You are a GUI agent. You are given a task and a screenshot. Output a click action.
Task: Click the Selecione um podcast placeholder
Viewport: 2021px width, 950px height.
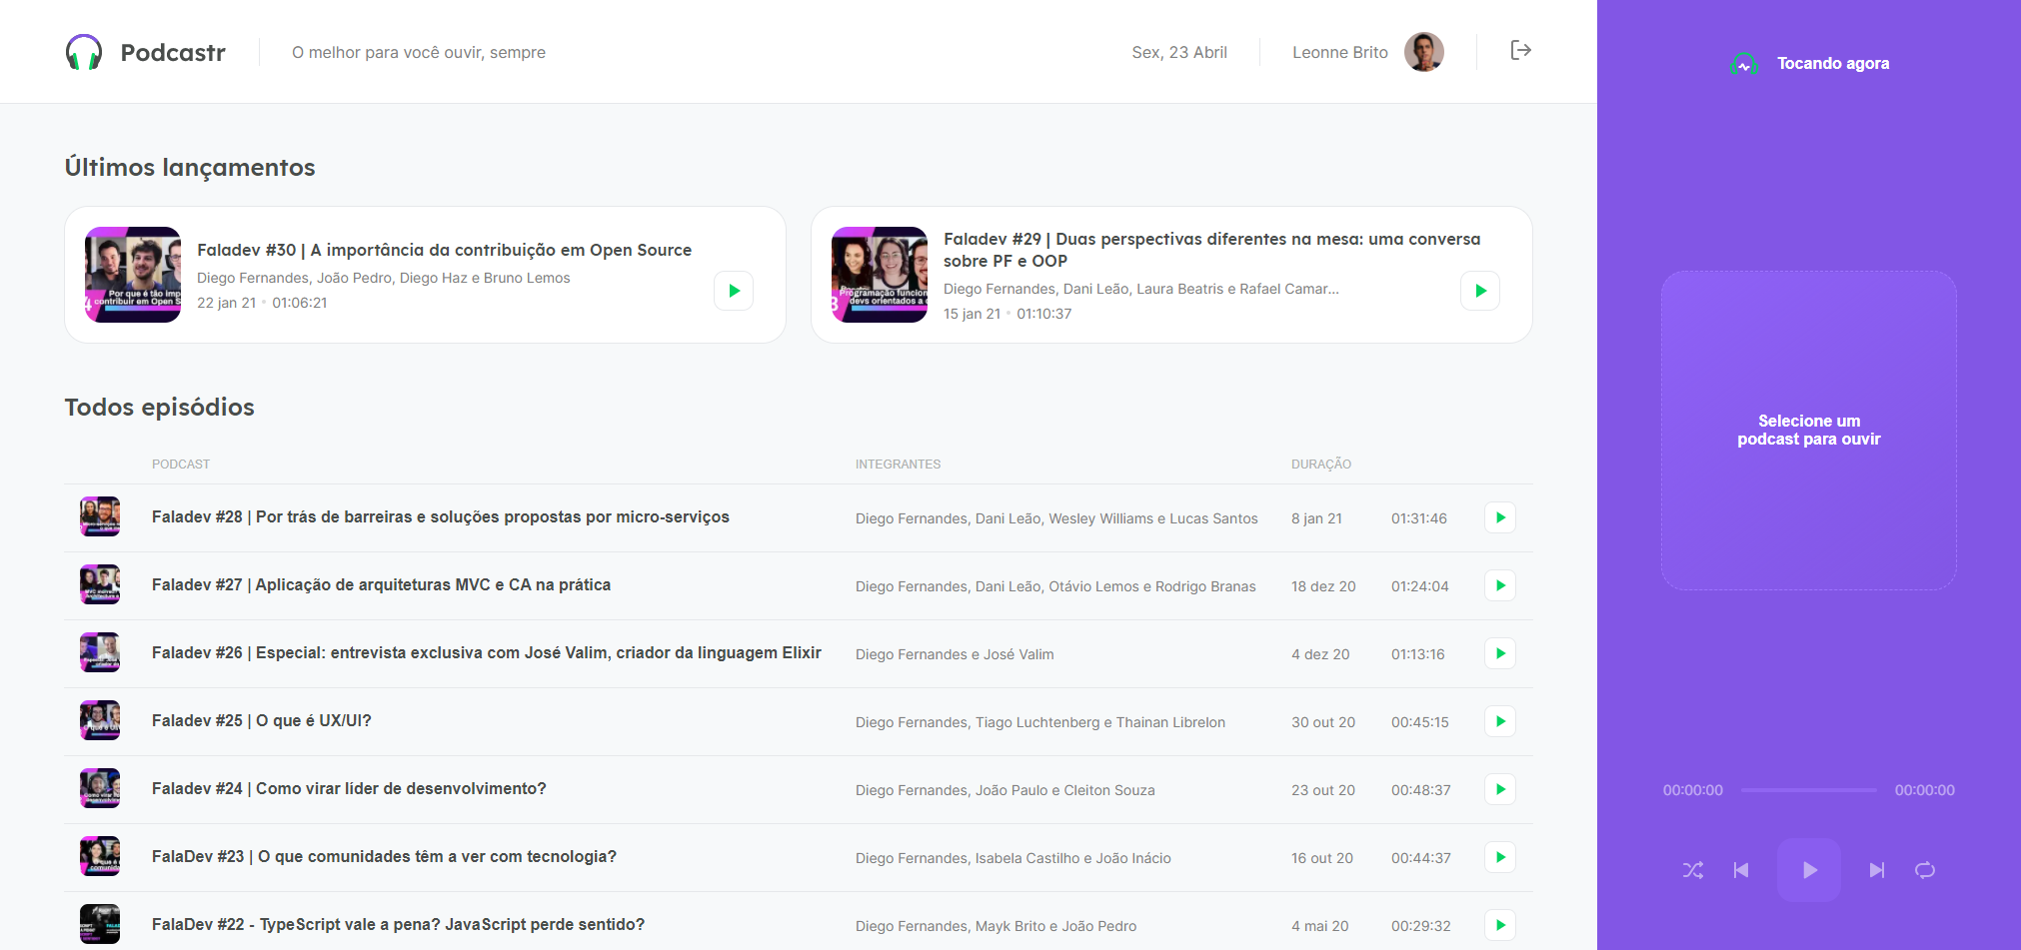[x=1809, y=431]
